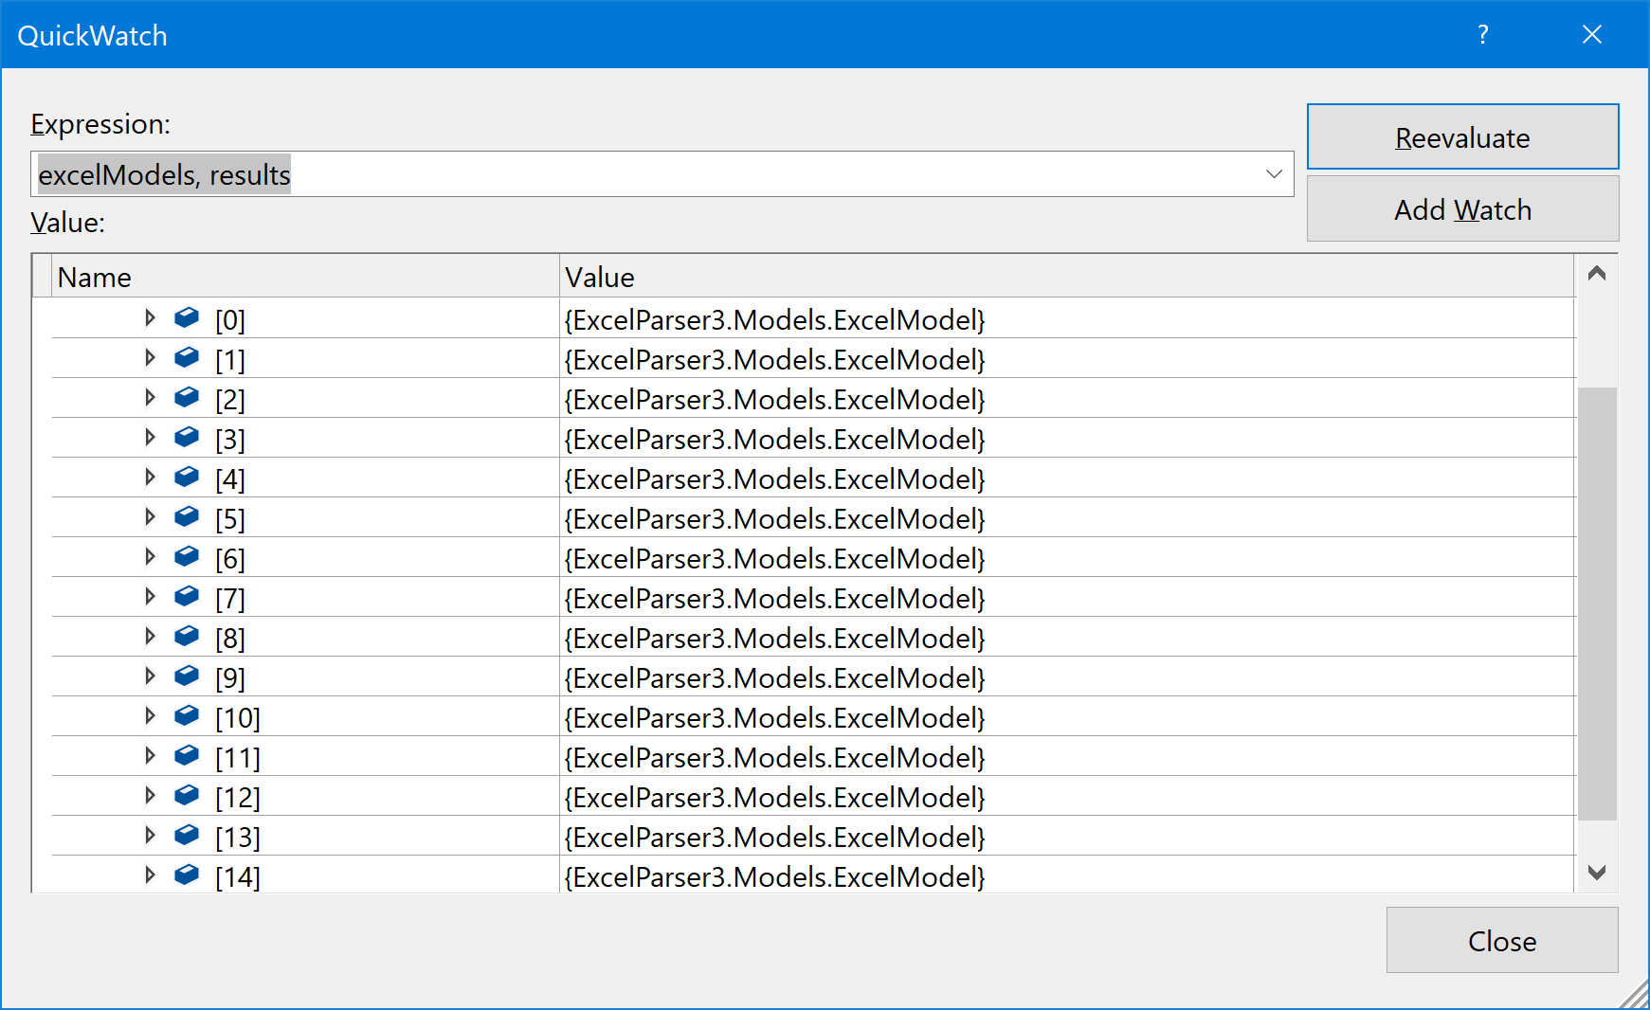
Task: Open the Expression history dropdown
Action: coord(1273,173)
